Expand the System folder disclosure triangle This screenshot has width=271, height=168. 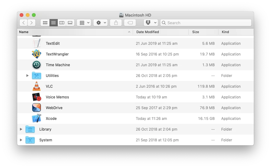pyautogui.click(x=21, y=140)
